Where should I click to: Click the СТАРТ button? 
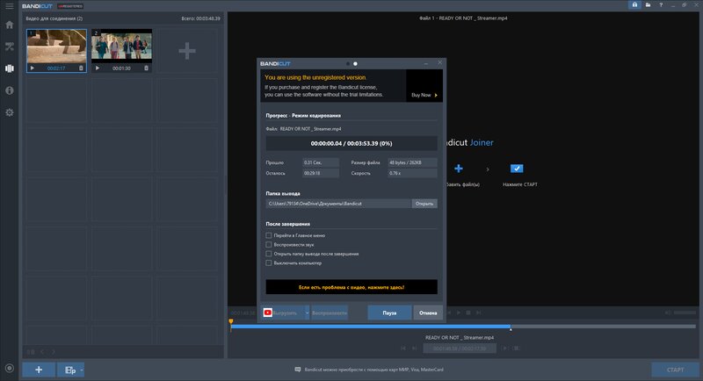point(675,370)
